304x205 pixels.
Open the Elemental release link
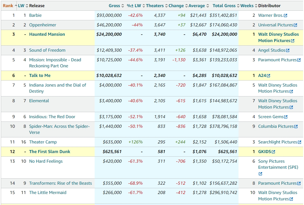tap(39, 101)
